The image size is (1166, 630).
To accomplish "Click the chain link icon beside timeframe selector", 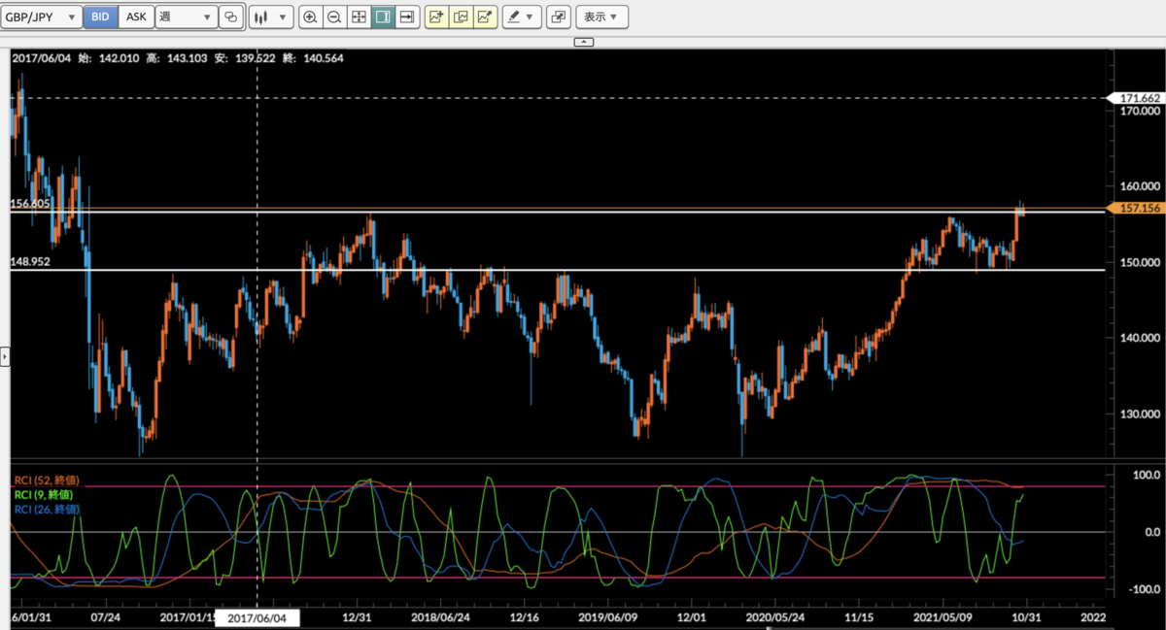I will 229,17.
